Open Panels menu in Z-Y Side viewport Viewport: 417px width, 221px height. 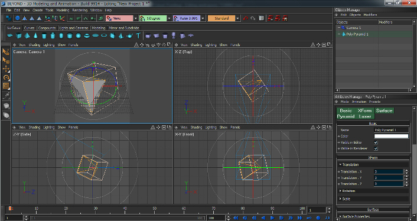pos(73,128)
